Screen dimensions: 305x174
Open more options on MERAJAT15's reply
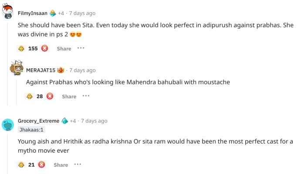click(86, 96)
